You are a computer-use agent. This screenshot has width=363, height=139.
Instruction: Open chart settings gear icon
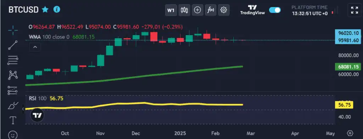224,10
